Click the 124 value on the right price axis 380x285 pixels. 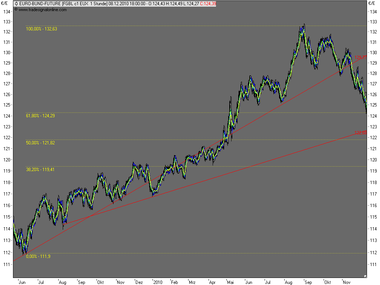(x=373, y=116)
